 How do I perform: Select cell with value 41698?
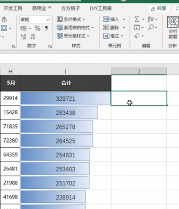tap(10, 197)
